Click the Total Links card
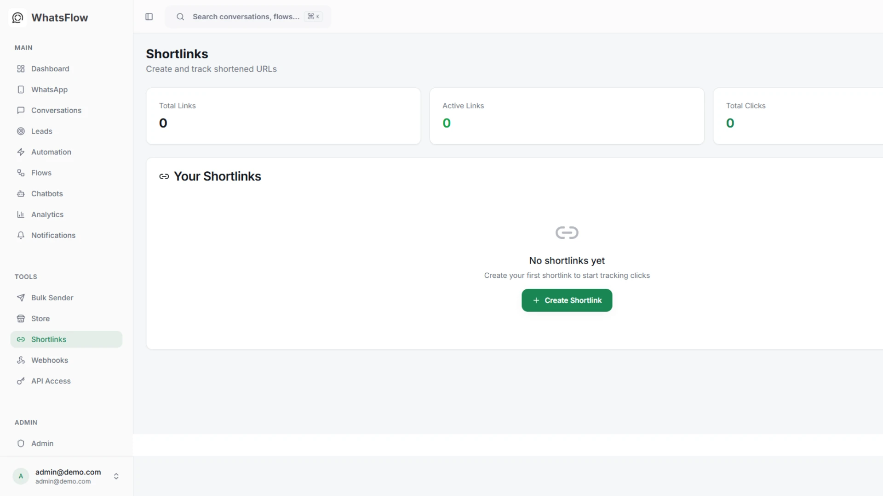This screenshot has width=883, height=496. 283,116
